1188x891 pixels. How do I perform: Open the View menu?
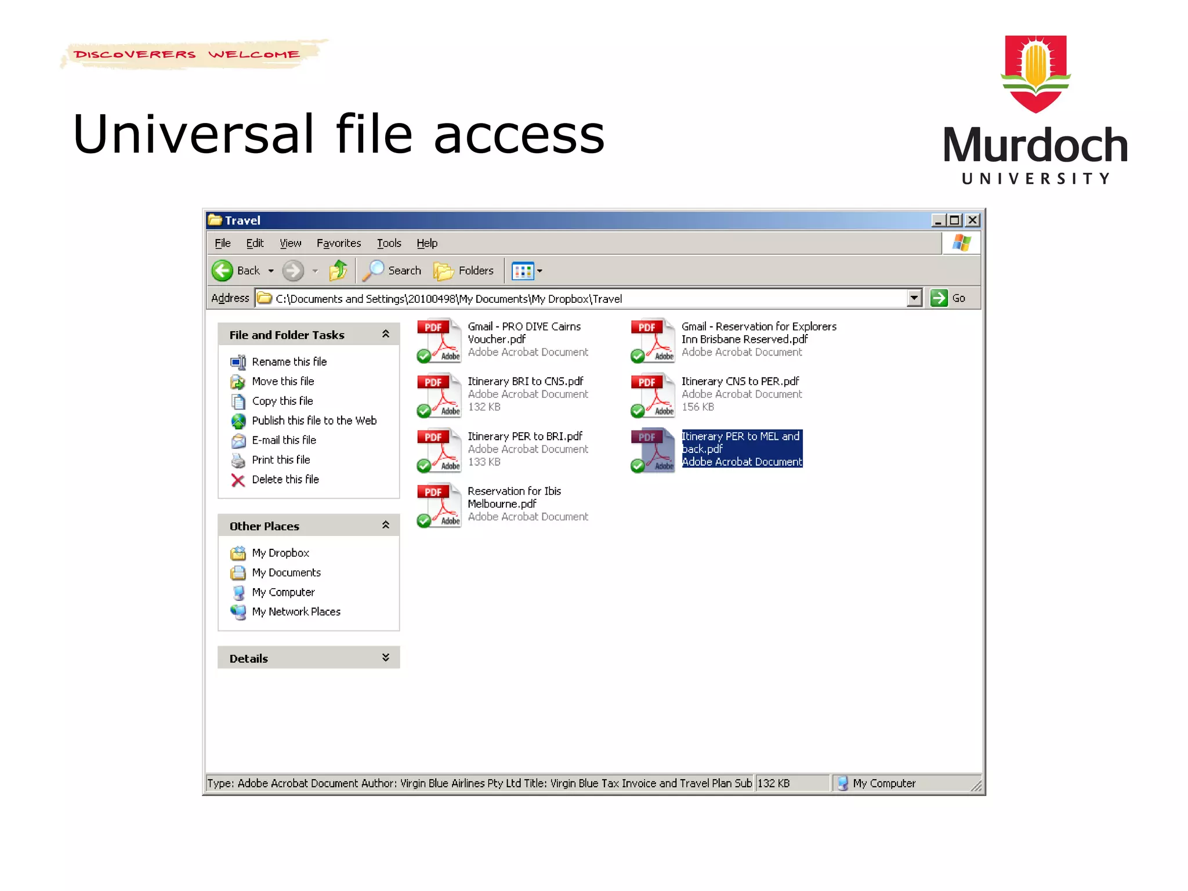[x=291, y=243]
